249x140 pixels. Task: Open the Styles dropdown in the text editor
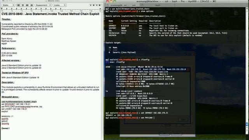(x=8, y=5)
